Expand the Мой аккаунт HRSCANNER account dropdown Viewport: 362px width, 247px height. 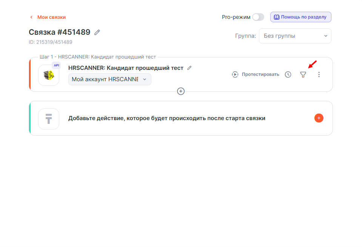pyautogui.click(x=109, y=79)
